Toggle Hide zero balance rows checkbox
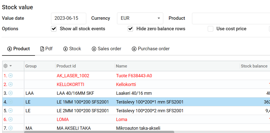270x133 pixels. [130, 29]
